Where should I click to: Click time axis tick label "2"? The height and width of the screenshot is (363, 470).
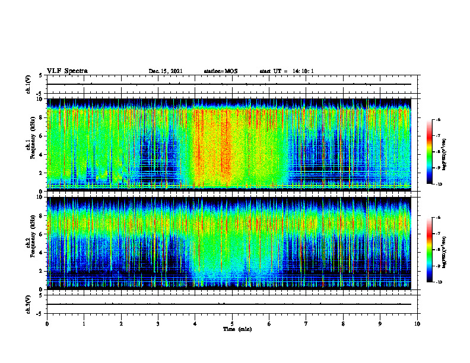pos(121,324)
